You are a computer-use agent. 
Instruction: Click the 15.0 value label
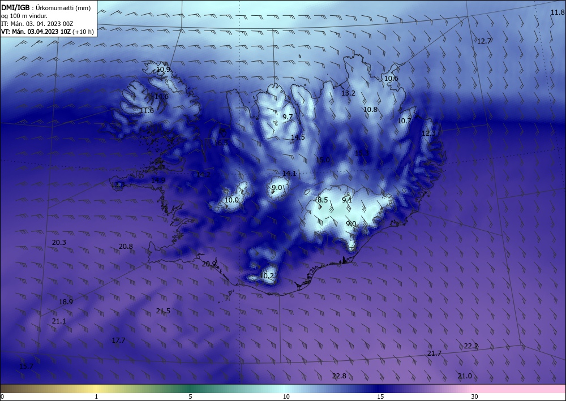[x=323, y=159]
